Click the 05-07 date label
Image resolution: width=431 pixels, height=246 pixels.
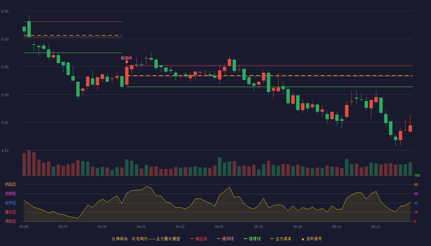pyautogui.click(x=219, y=227)
